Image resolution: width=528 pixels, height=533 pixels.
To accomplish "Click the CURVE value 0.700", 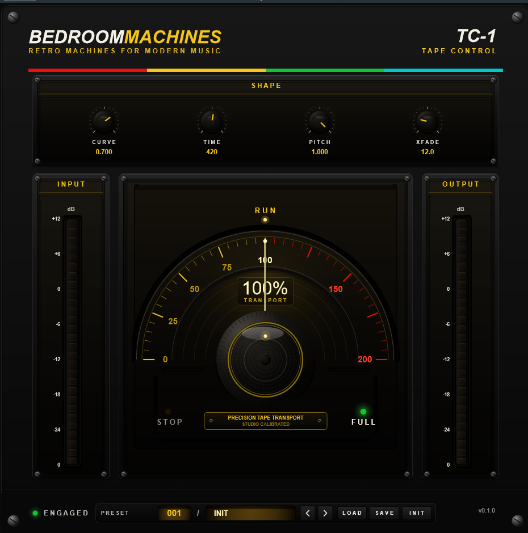I will point(104,152).
